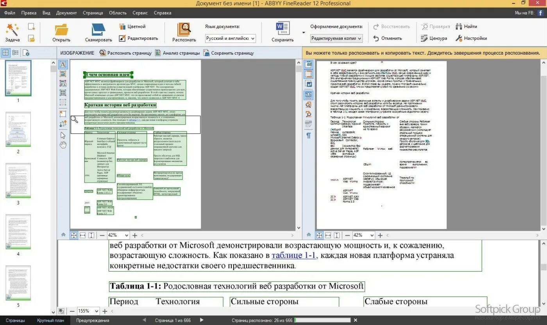Click Сохранить страницу button
This screenshot has height=325, width=547.
(x=229, y=53)
